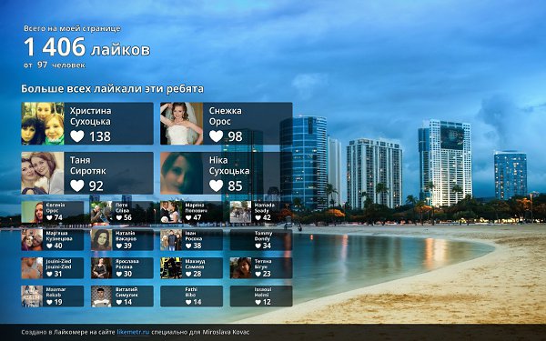This screenshot has height=341, width=546.
Task: Click the small heart icon beside 47
Action: [x=188, y=217]
